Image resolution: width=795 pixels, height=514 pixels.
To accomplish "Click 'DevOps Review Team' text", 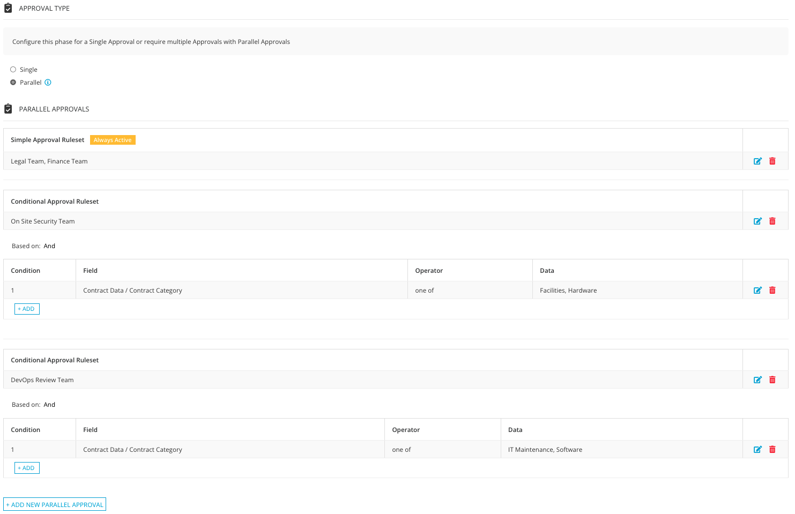I will 42,379.
